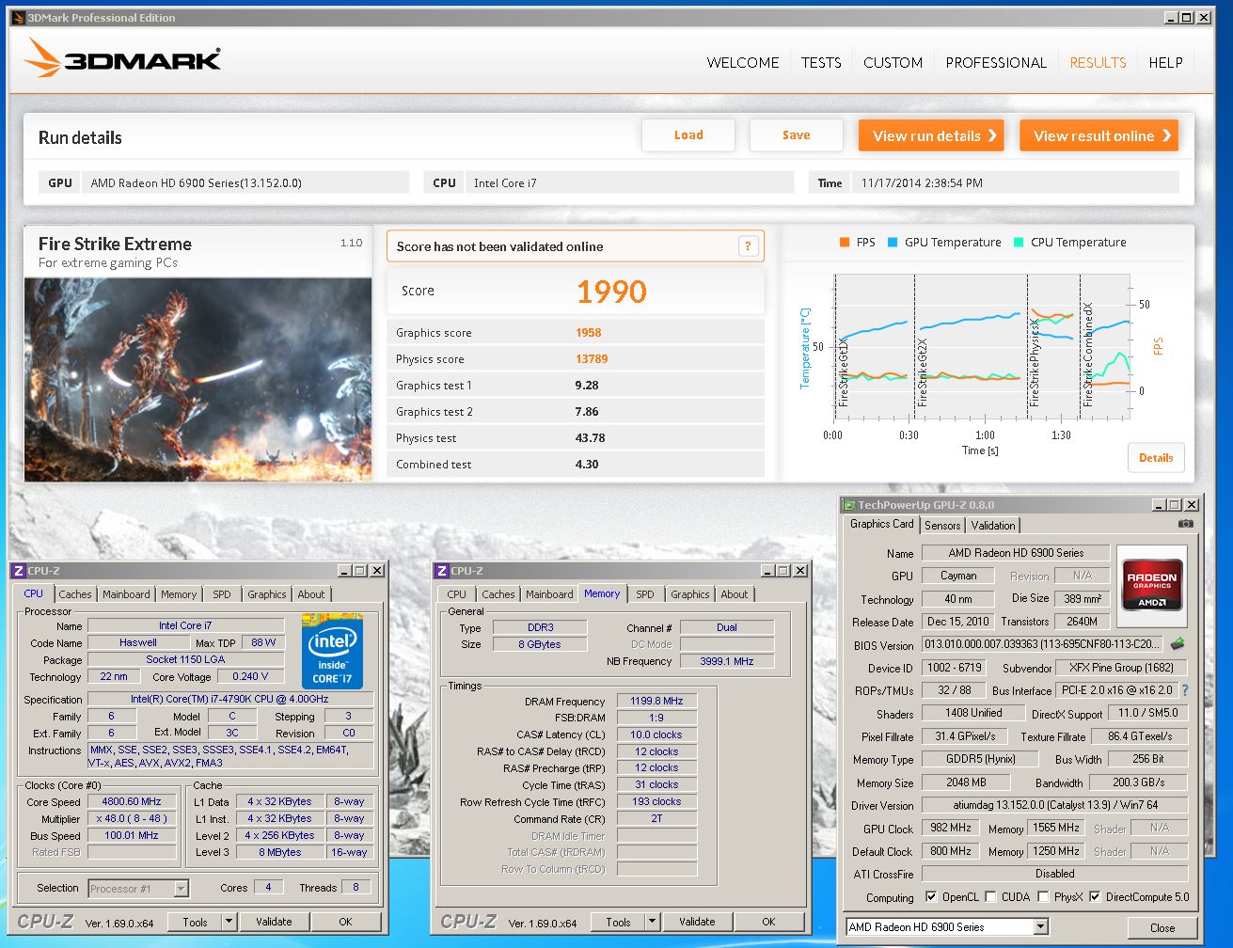
Task: Switch to Validation tab in GPU-Z
Action: tap(993, 526)
